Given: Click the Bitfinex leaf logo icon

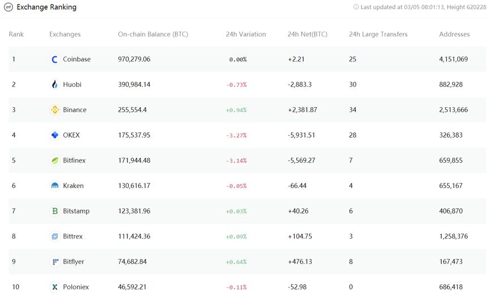Looking at the screenshot, I should coord(55,160).
